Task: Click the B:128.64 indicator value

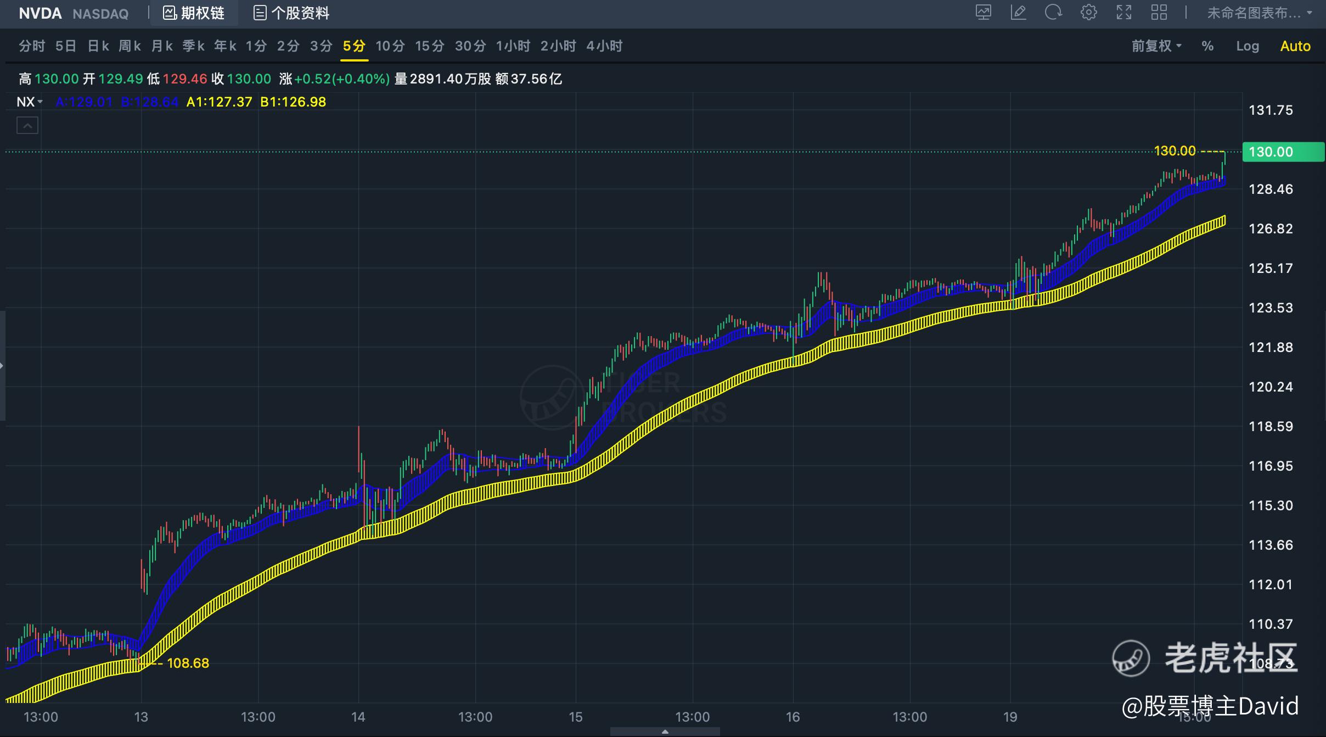Action: (x=149, y=102)
